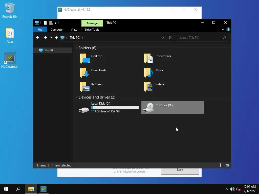Image resolution: width=259 pixels, height=194 pixels.
Task: Open the network status tray icon
Action: tap(232, 189)
